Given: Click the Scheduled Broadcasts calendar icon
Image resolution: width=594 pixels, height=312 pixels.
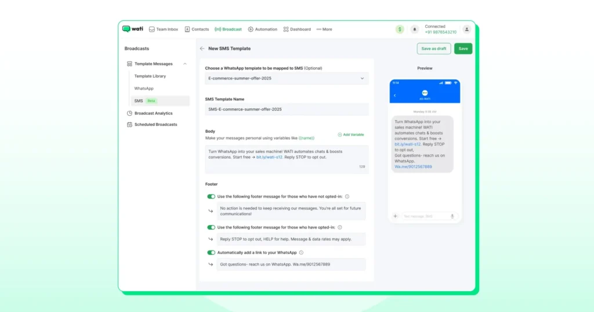Looking at the screenshot, I should click(129, 124).
